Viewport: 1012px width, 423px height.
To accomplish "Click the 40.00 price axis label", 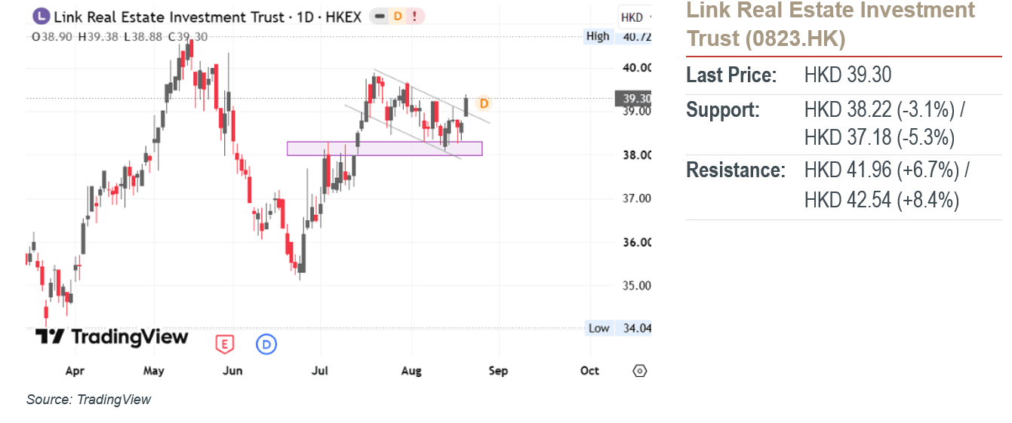I will click(x=638, y=67).
